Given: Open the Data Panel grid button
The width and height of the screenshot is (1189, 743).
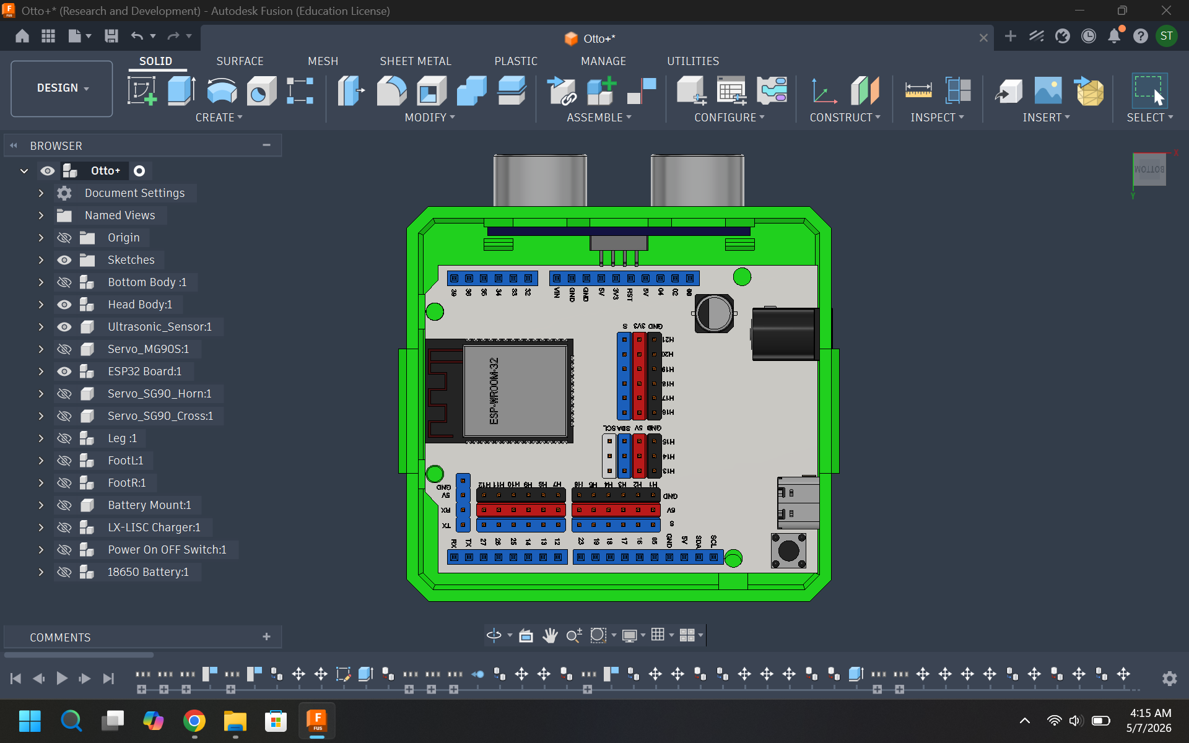Looking at the screenshot, I should click(x=48, y=36).
